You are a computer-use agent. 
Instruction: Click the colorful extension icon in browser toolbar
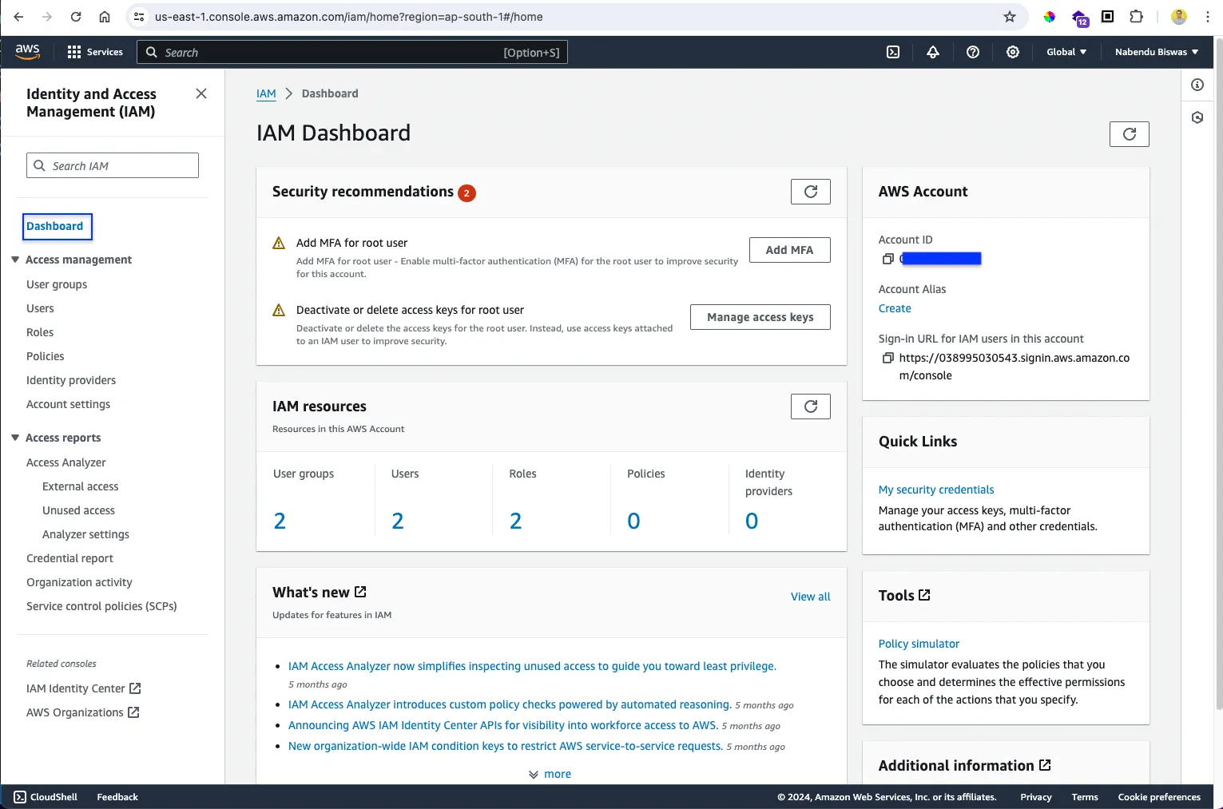point(1050,17)
